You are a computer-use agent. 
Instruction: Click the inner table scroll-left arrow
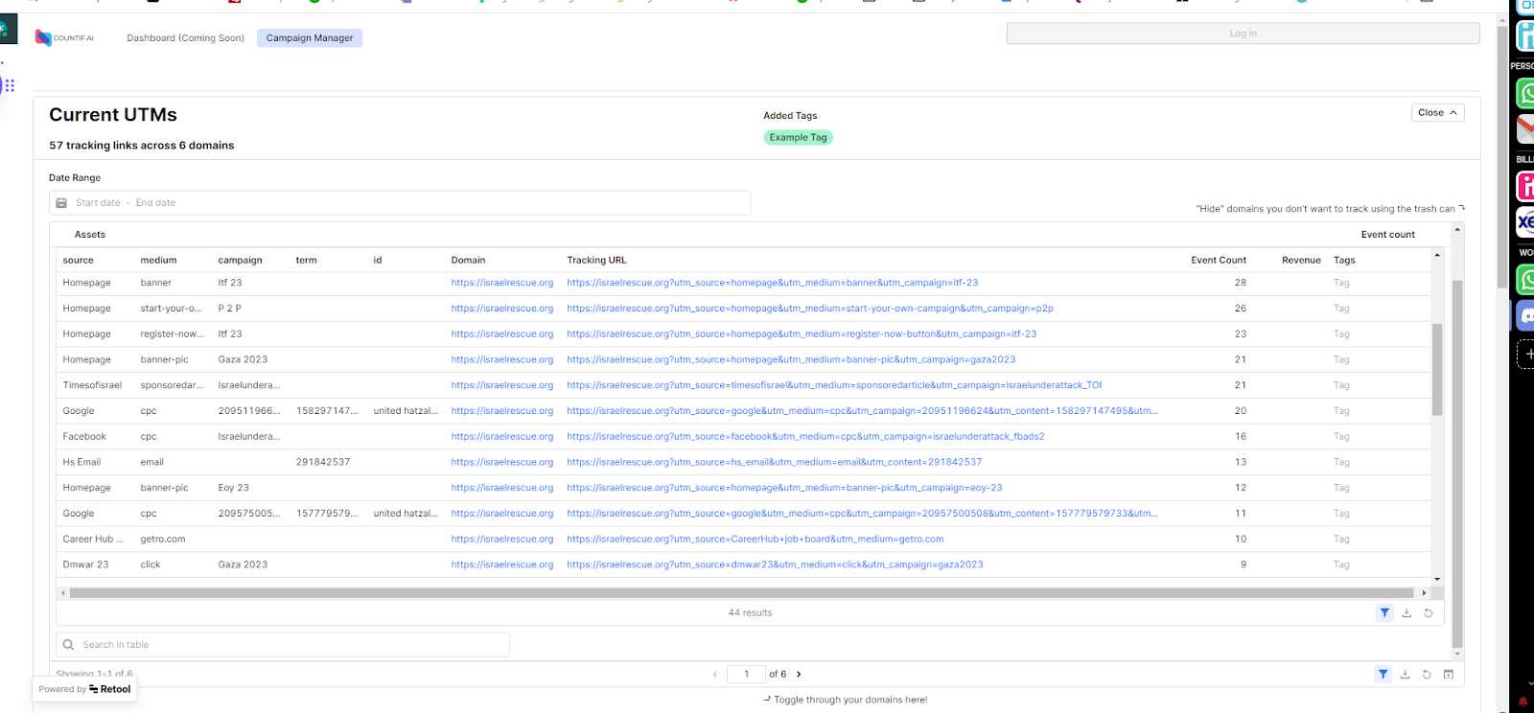click(x=63, y=593)
